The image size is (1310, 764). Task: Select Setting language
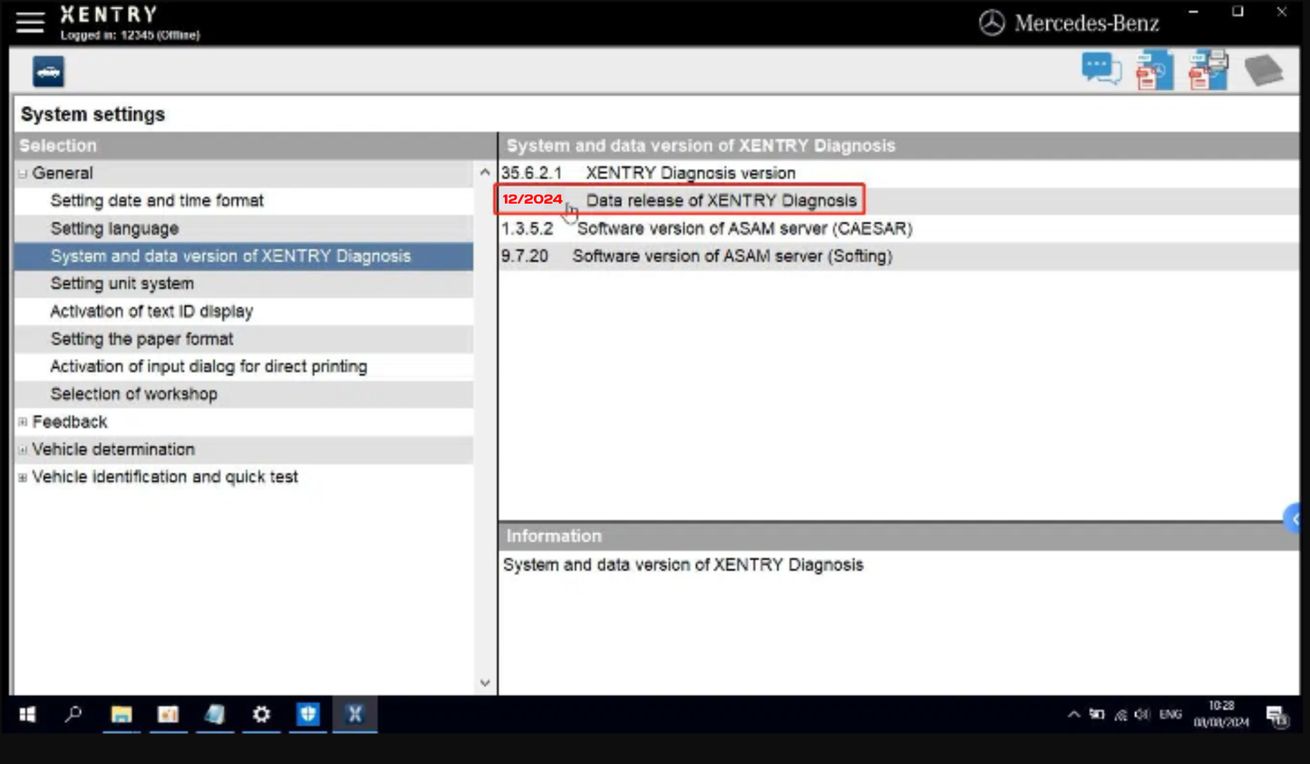click(113, 228)
